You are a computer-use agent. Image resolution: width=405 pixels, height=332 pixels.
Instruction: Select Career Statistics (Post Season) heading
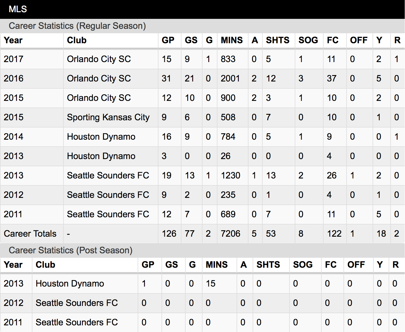71,250
